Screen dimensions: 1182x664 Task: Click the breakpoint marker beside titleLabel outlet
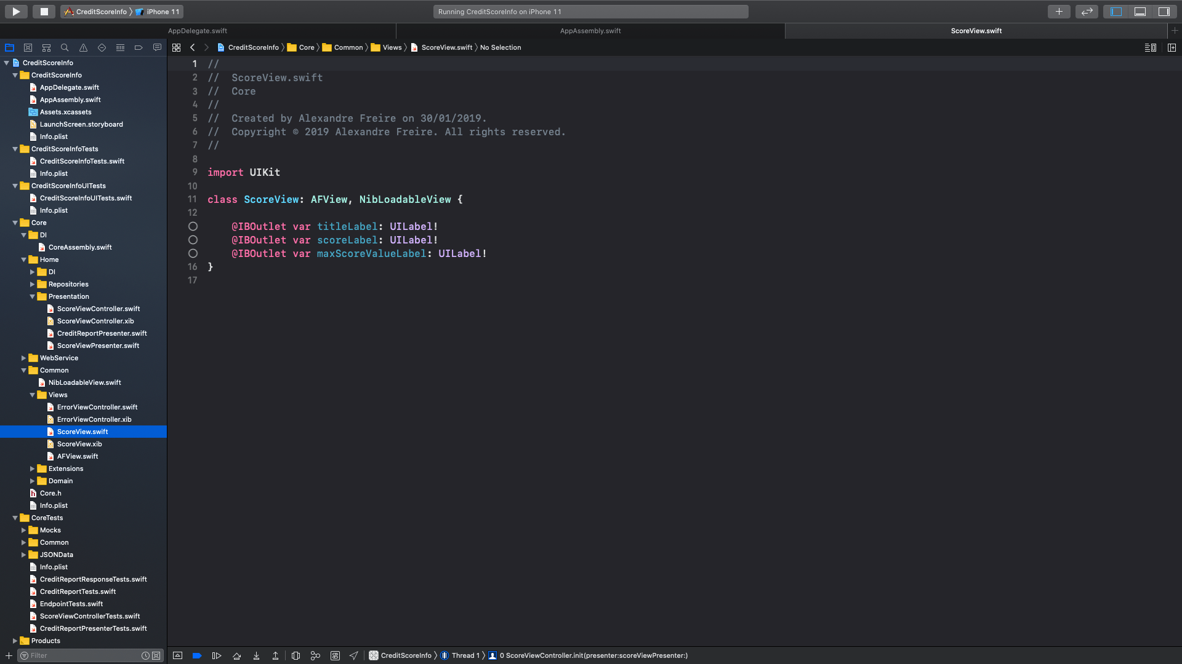(193, 226)
